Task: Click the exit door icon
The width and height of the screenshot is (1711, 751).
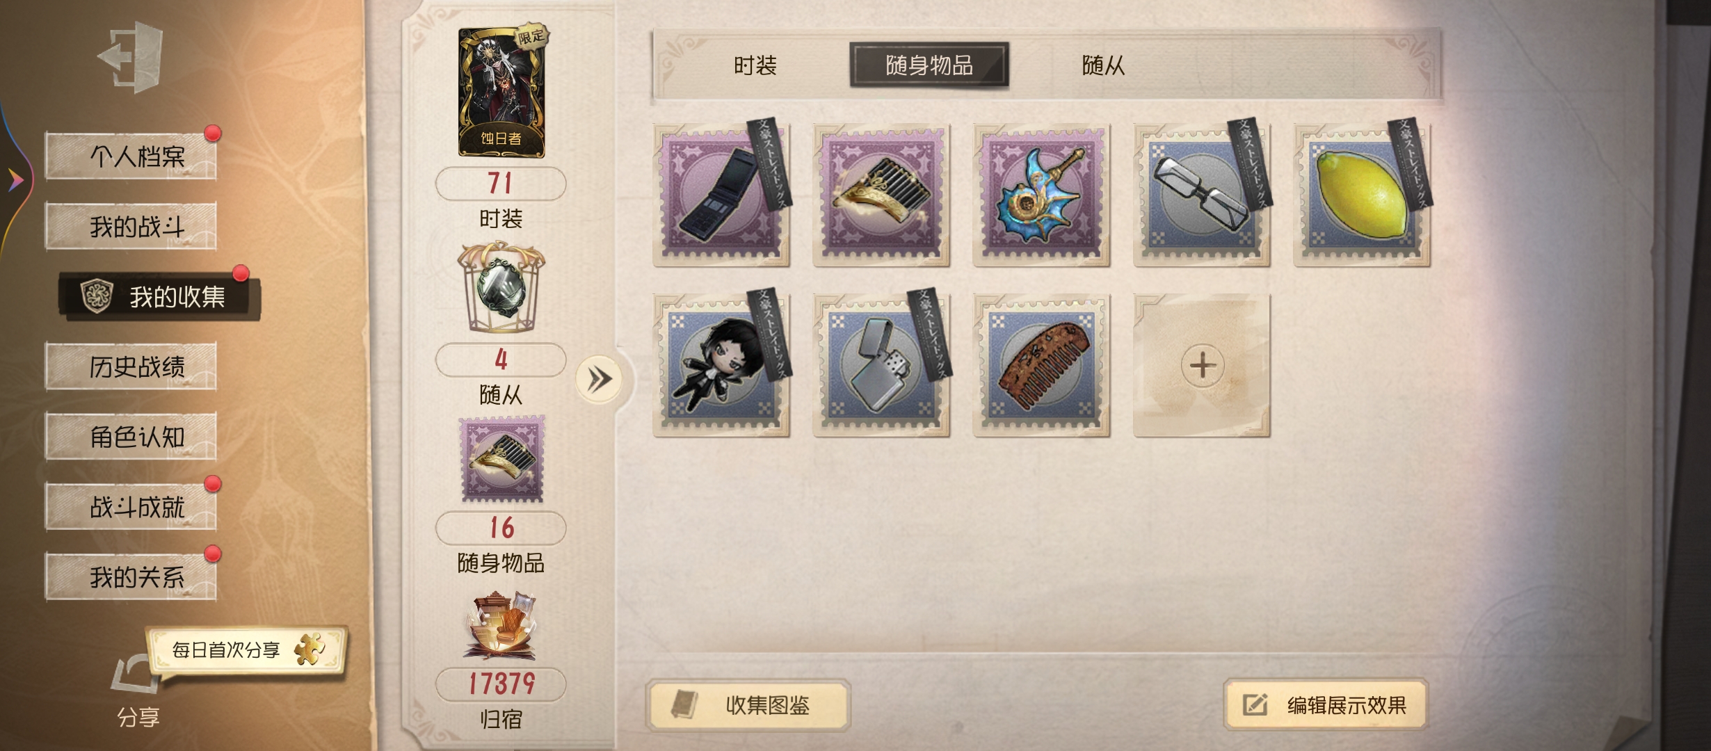Action: 131,57
